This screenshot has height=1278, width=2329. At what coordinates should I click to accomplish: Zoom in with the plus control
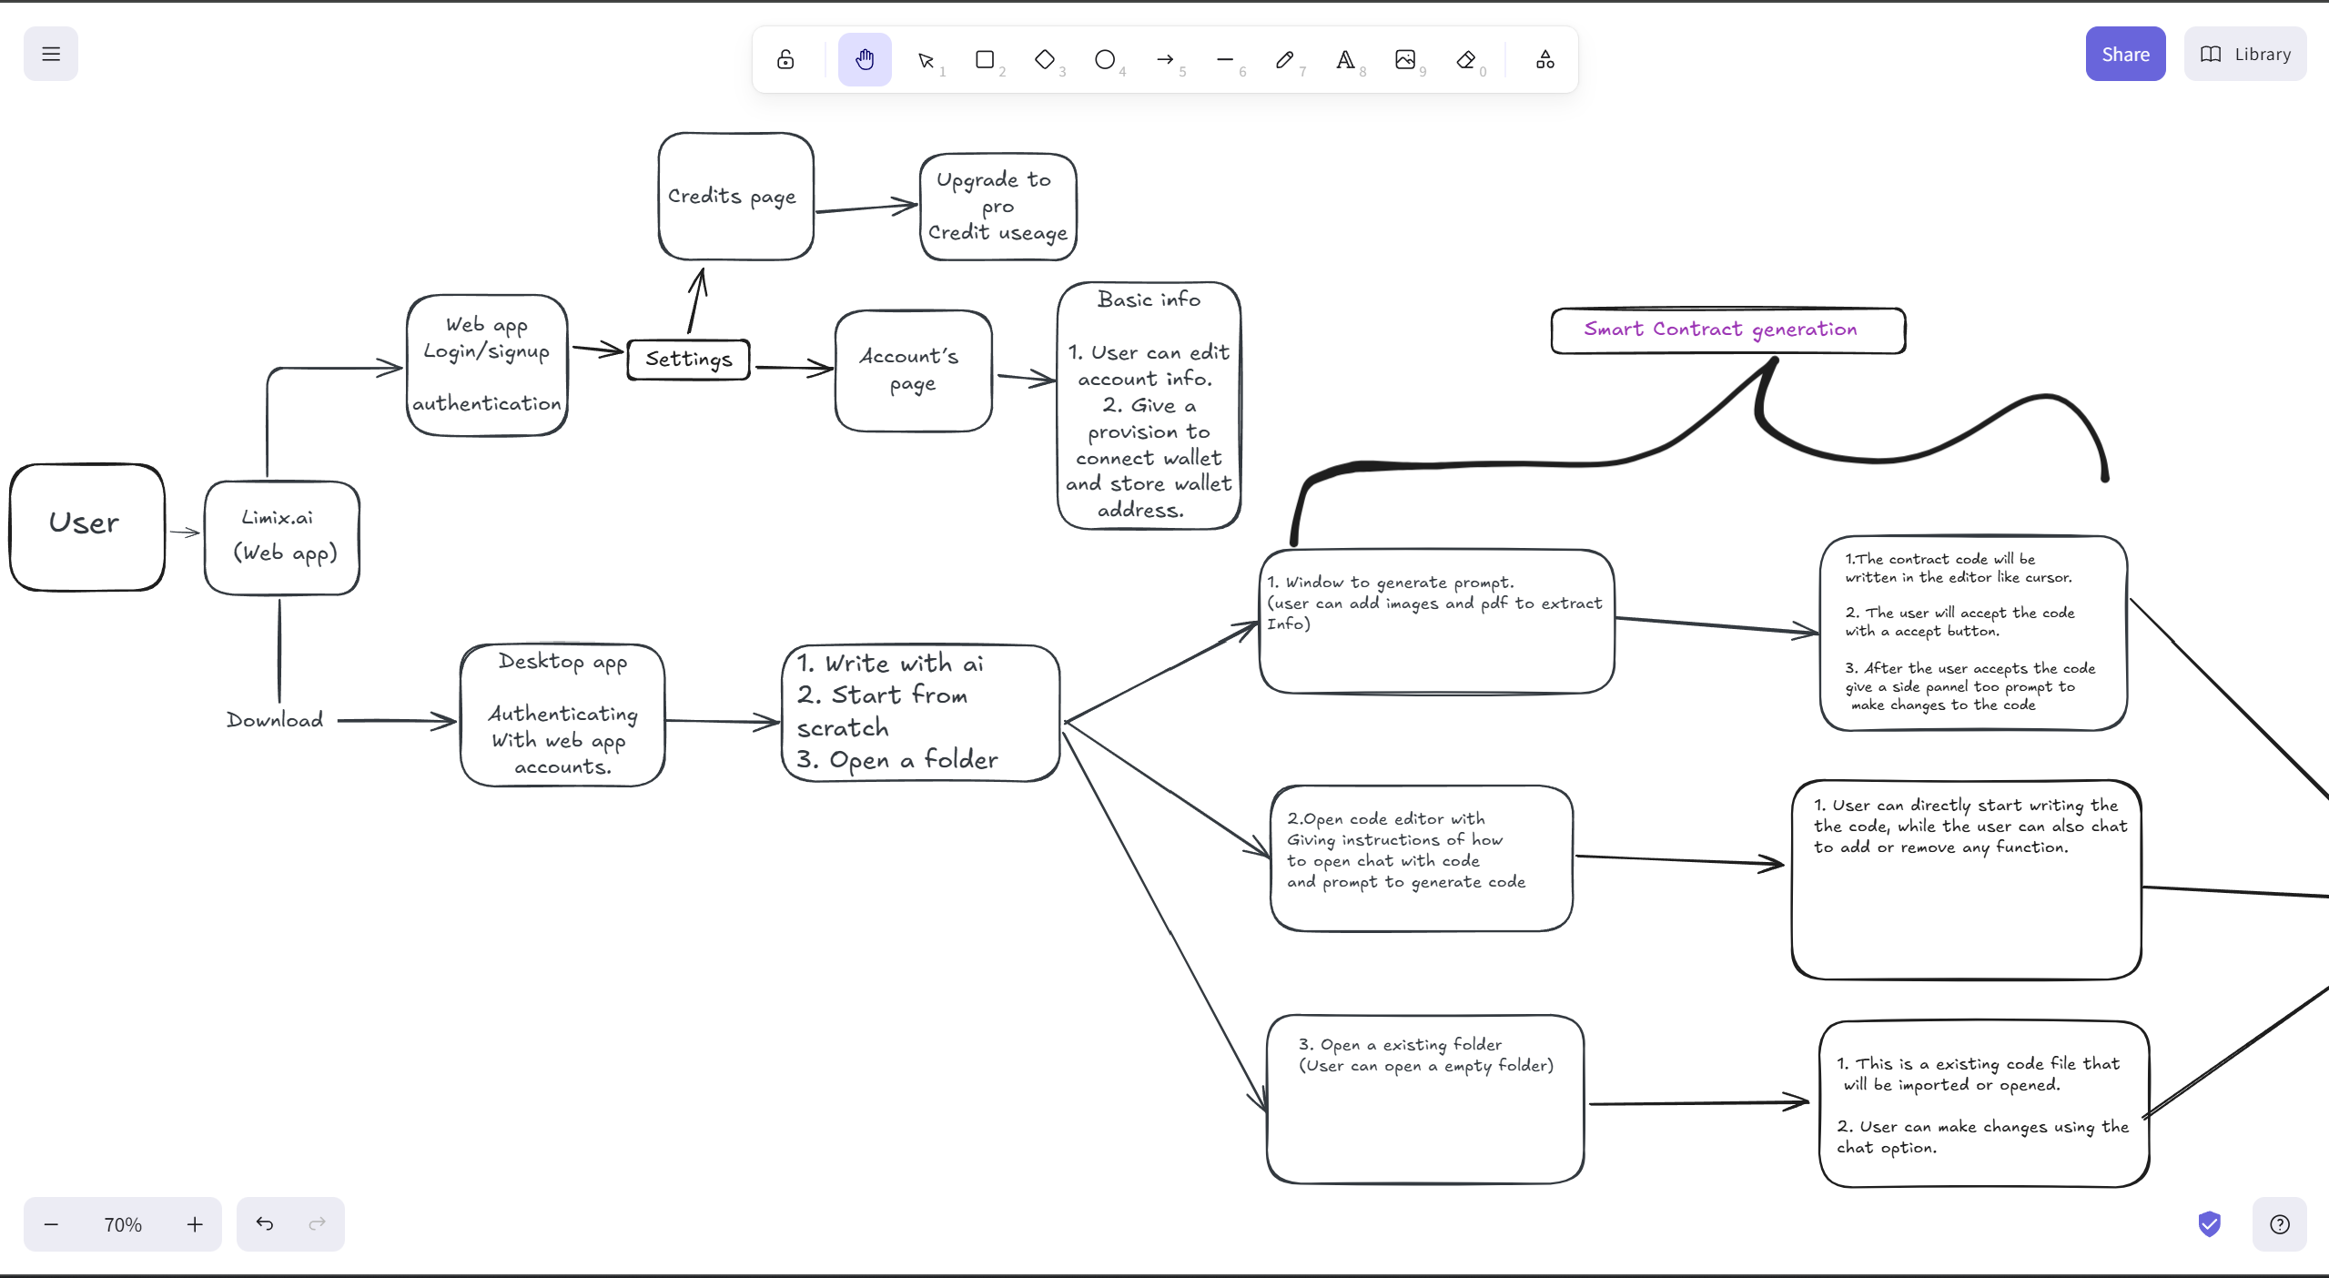pos(194,1224)
